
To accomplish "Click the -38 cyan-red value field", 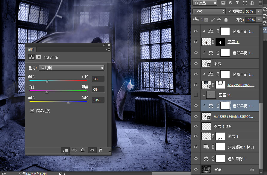I will click(98, 79).
